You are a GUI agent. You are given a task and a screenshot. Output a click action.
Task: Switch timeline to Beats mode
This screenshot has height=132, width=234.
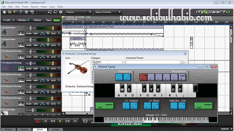[57, 20]
